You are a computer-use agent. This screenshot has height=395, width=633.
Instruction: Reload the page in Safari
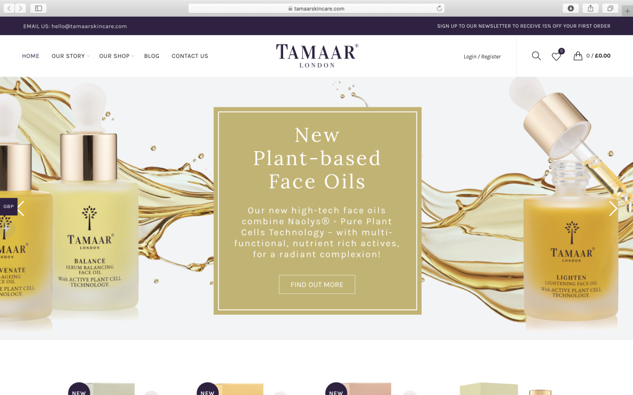440,8
